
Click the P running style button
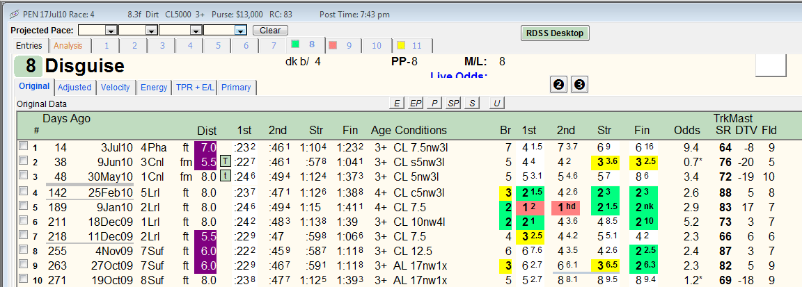(434, 103)
